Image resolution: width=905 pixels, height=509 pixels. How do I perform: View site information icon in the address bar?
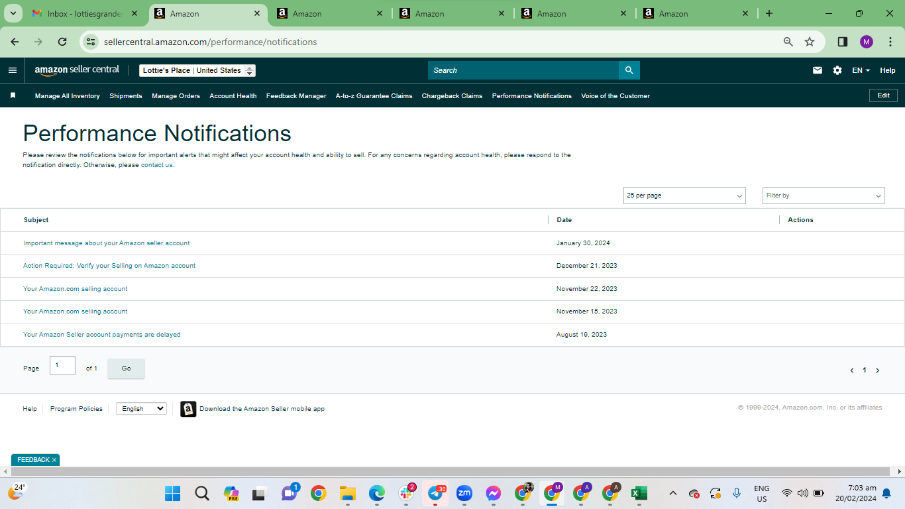click(91, 42)
